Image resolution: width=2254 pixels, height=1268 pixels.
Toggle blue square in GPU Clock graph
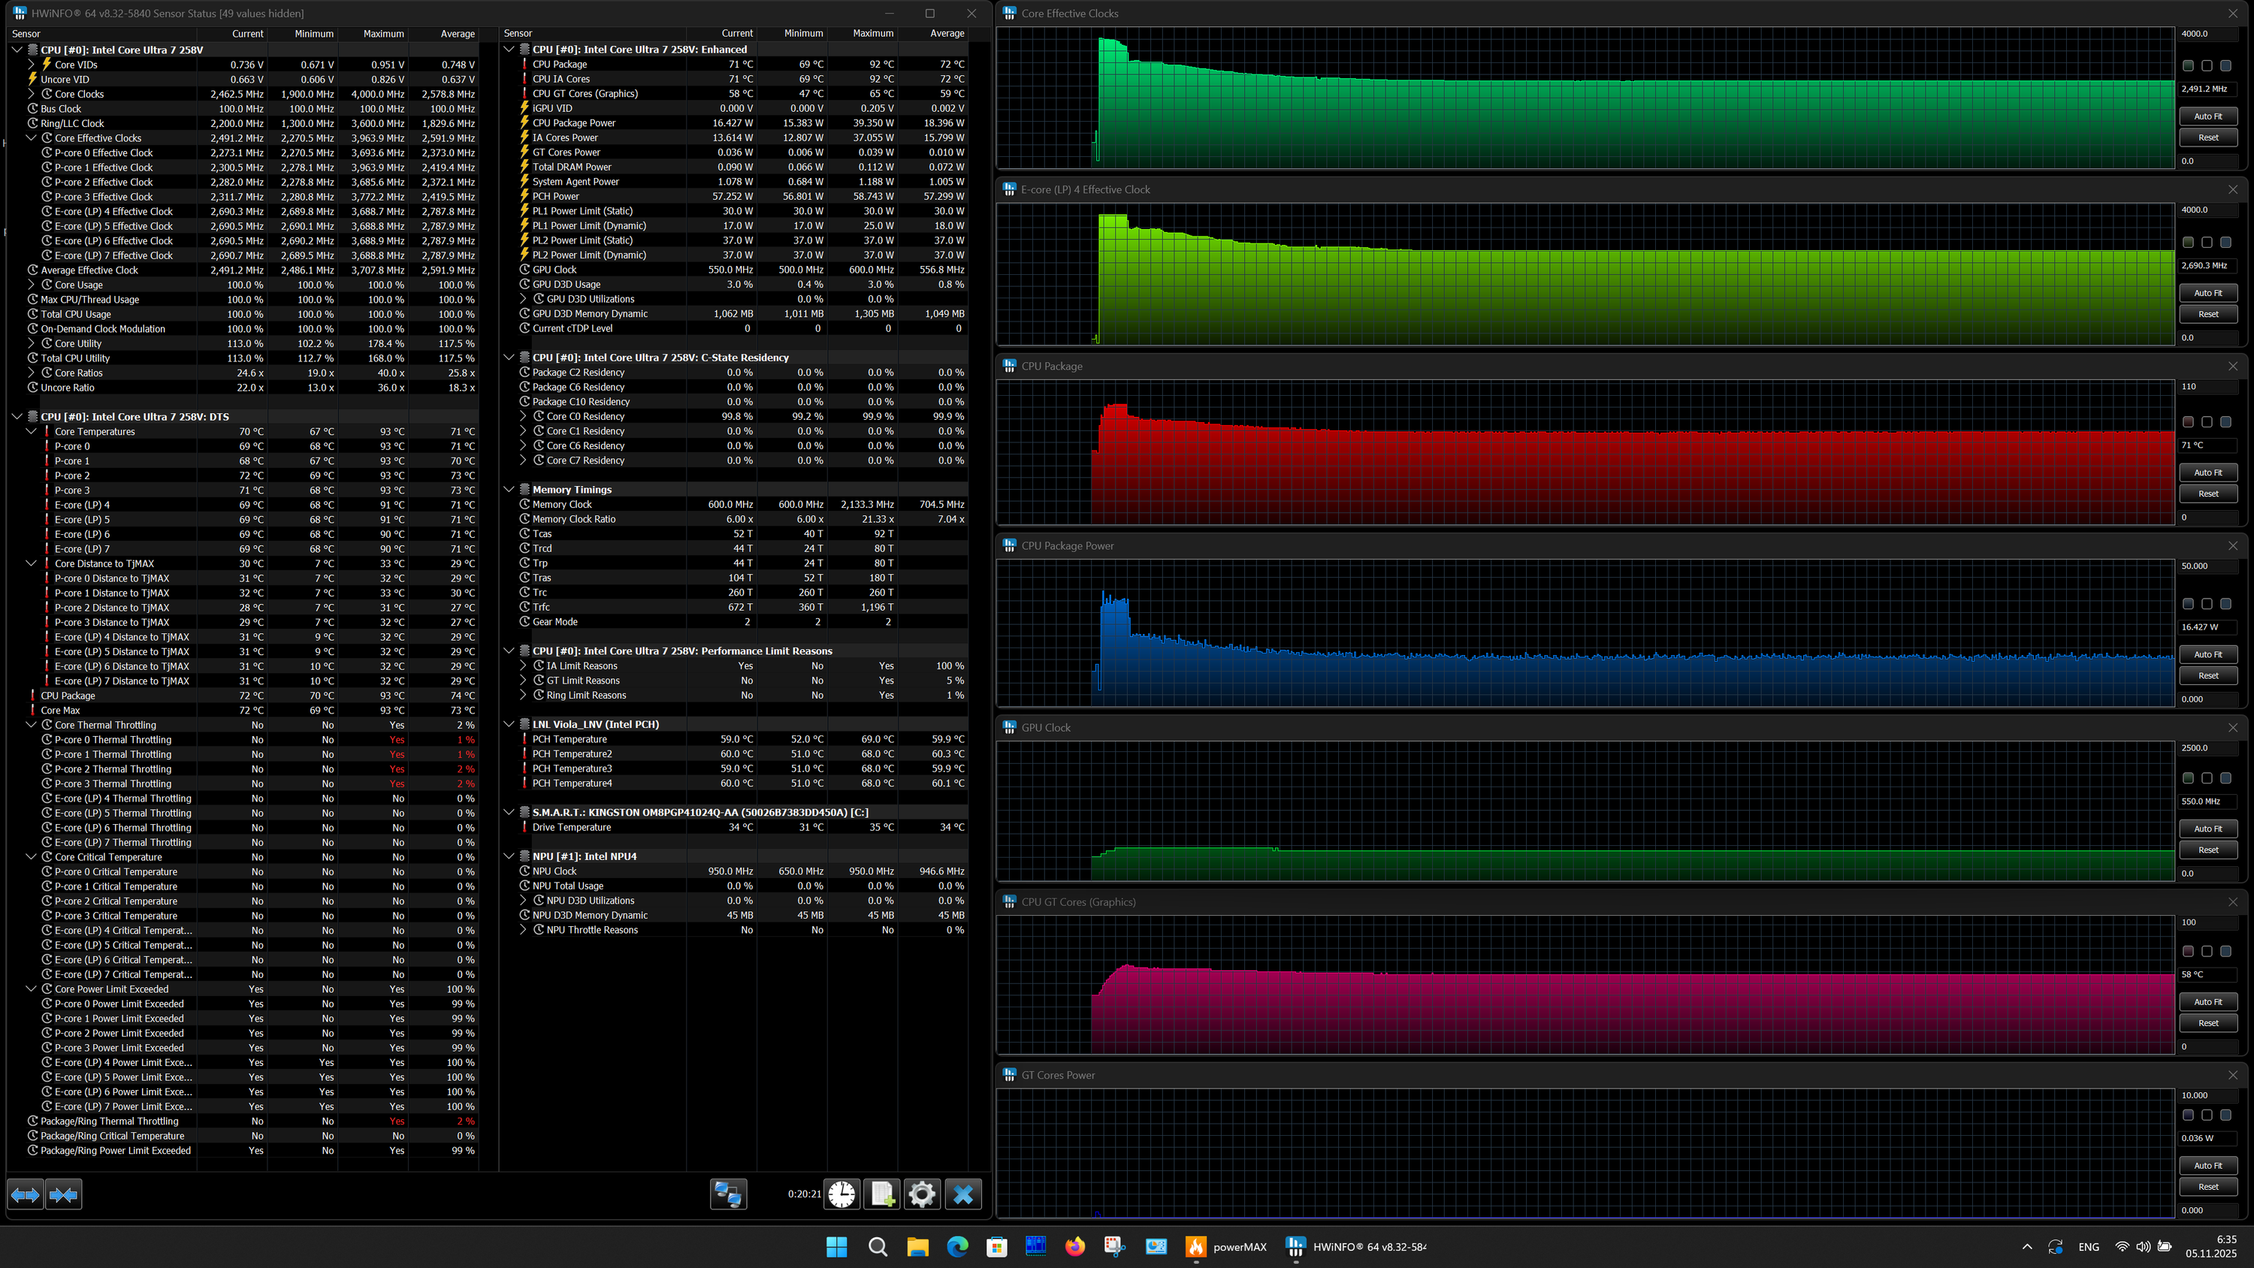pos(2226,778)
